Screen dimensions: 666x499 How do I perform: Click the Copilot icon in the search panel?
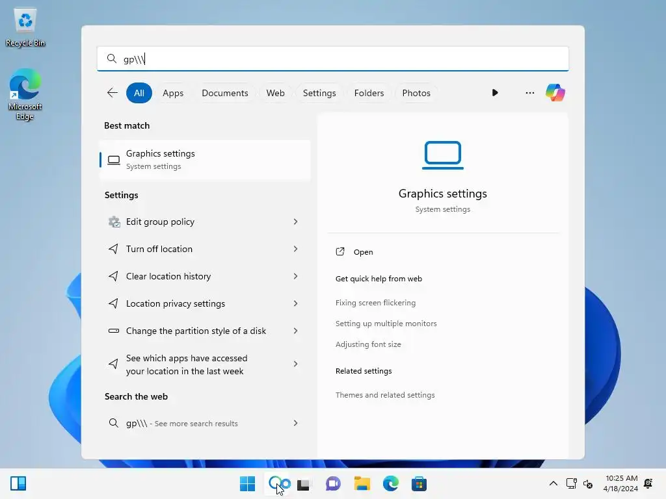tap(555, 92)
